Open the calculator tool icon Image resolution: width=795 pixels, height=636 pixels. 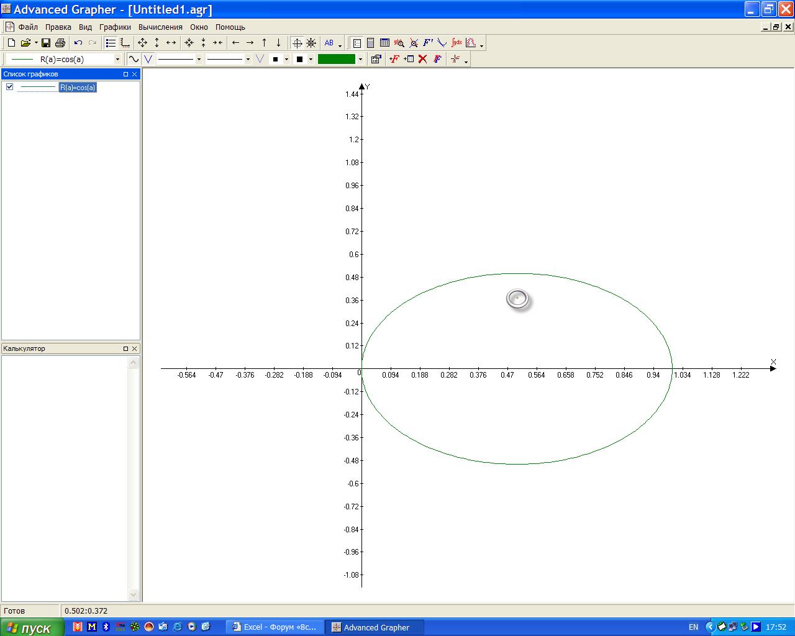click(x=371, y=43)
